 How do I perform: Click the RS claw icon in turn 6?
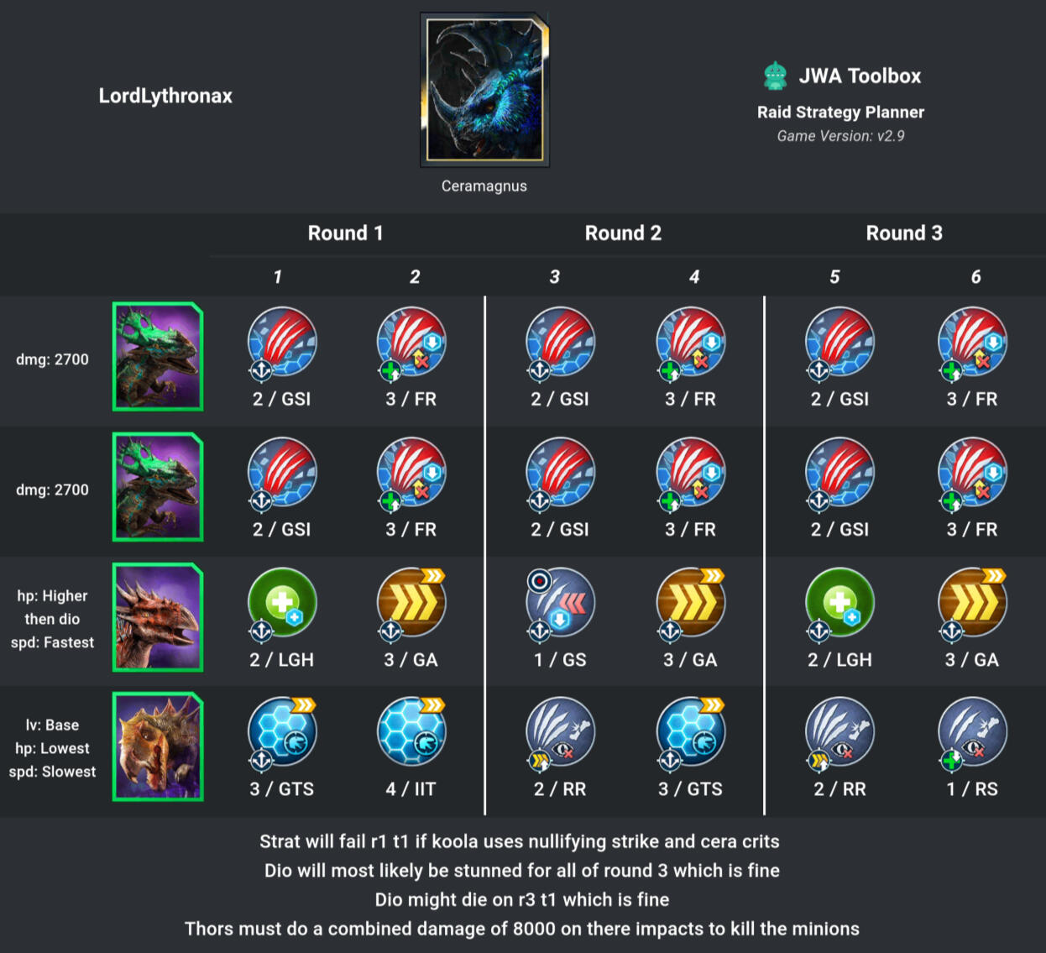click(x=972, y=731)
